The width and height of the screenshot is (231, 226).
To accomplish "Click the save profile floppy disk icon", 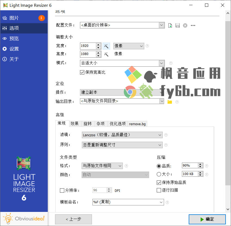I will pos(178,25).
